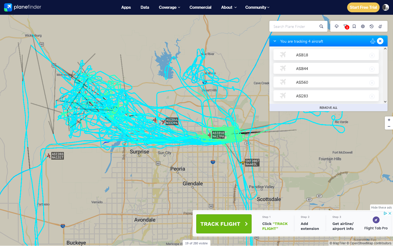
Task: Click the 19 of 280 visible counter
Action: 196,243
